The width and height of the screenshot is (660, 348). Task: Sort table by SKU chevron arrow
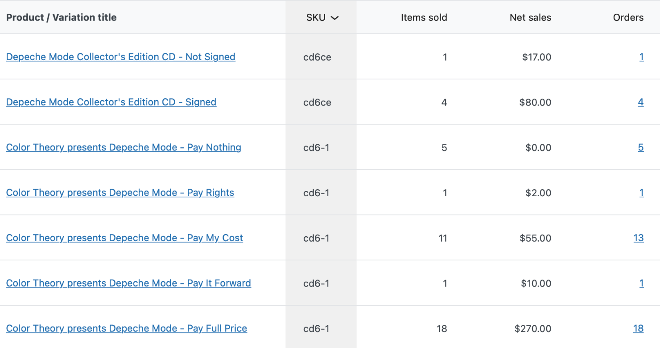pos(334,18)
